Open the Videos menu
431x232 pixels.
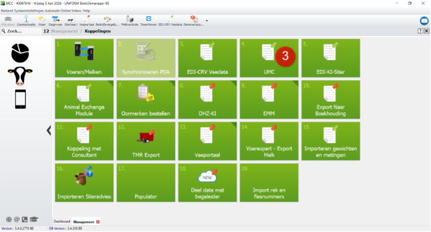(76, 11)
